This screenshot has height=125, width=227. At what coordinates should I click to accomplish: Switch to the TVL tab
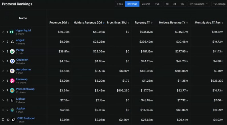[x=157, y=4]
